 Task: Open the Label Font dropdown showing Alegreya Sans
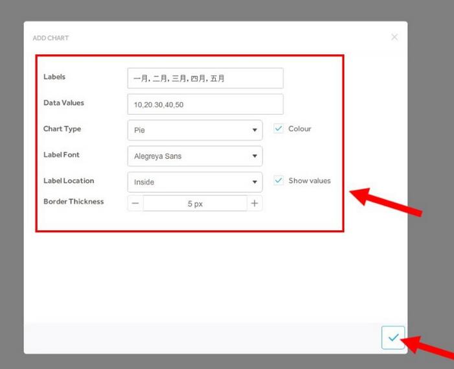[195, 156]
